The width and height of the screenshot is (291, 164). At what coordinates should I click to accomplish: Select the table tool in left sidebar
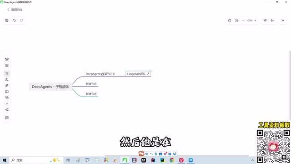pos(7,92)
